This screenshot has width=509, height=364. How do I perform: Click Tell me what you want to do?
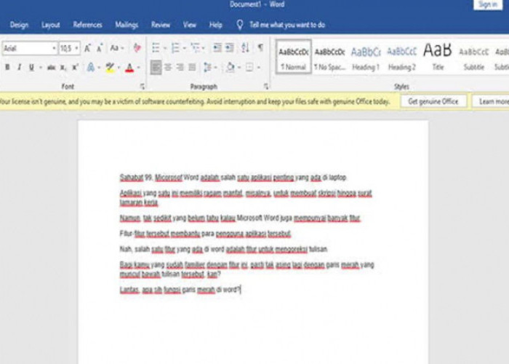[x=287, y=25]
